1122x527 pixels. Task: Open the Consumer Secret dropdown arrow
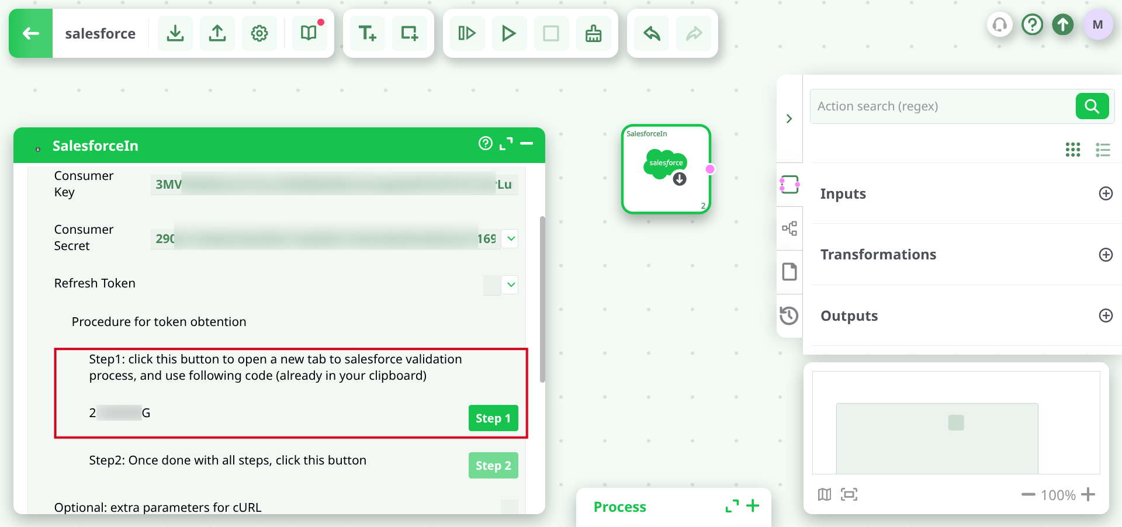pos(511,238)
